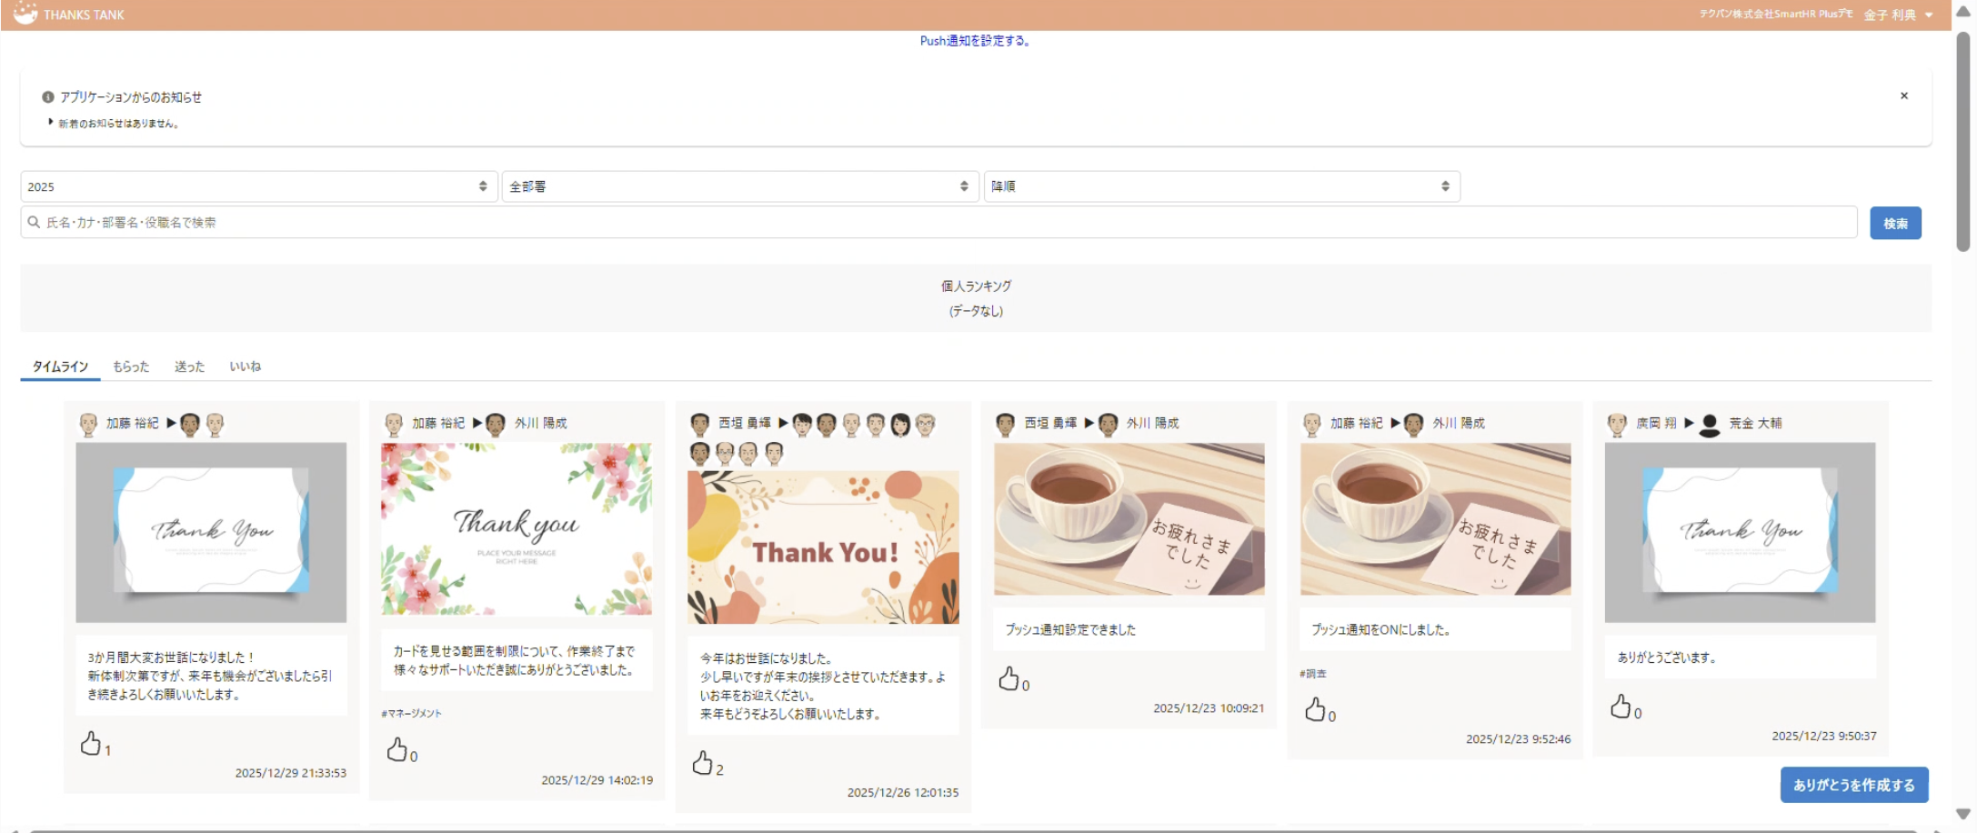Click the scrollbar down arrow
Viewport: 1977px width, 833px height.
[1963, 814]
